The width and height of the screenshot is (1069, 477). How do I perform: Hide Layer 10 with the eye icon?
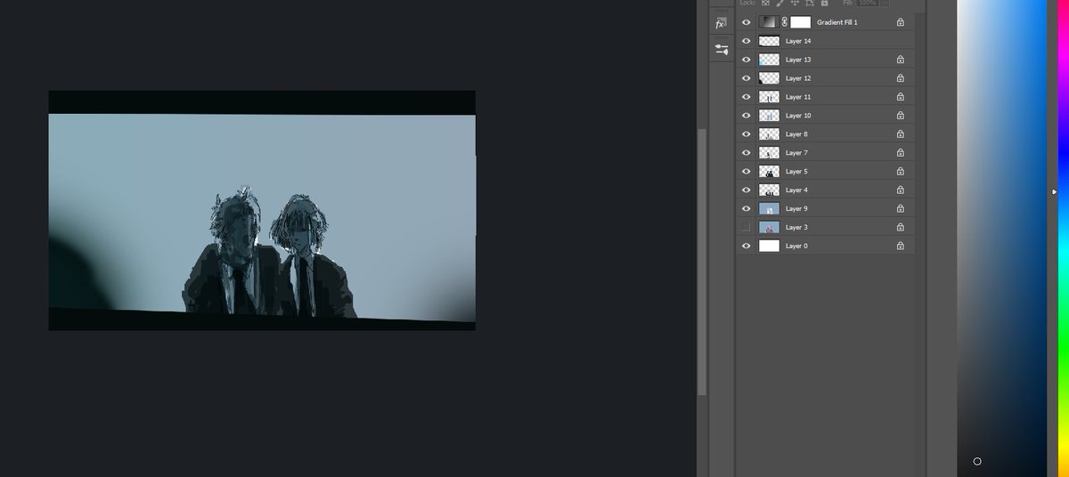tap(747, 116)
